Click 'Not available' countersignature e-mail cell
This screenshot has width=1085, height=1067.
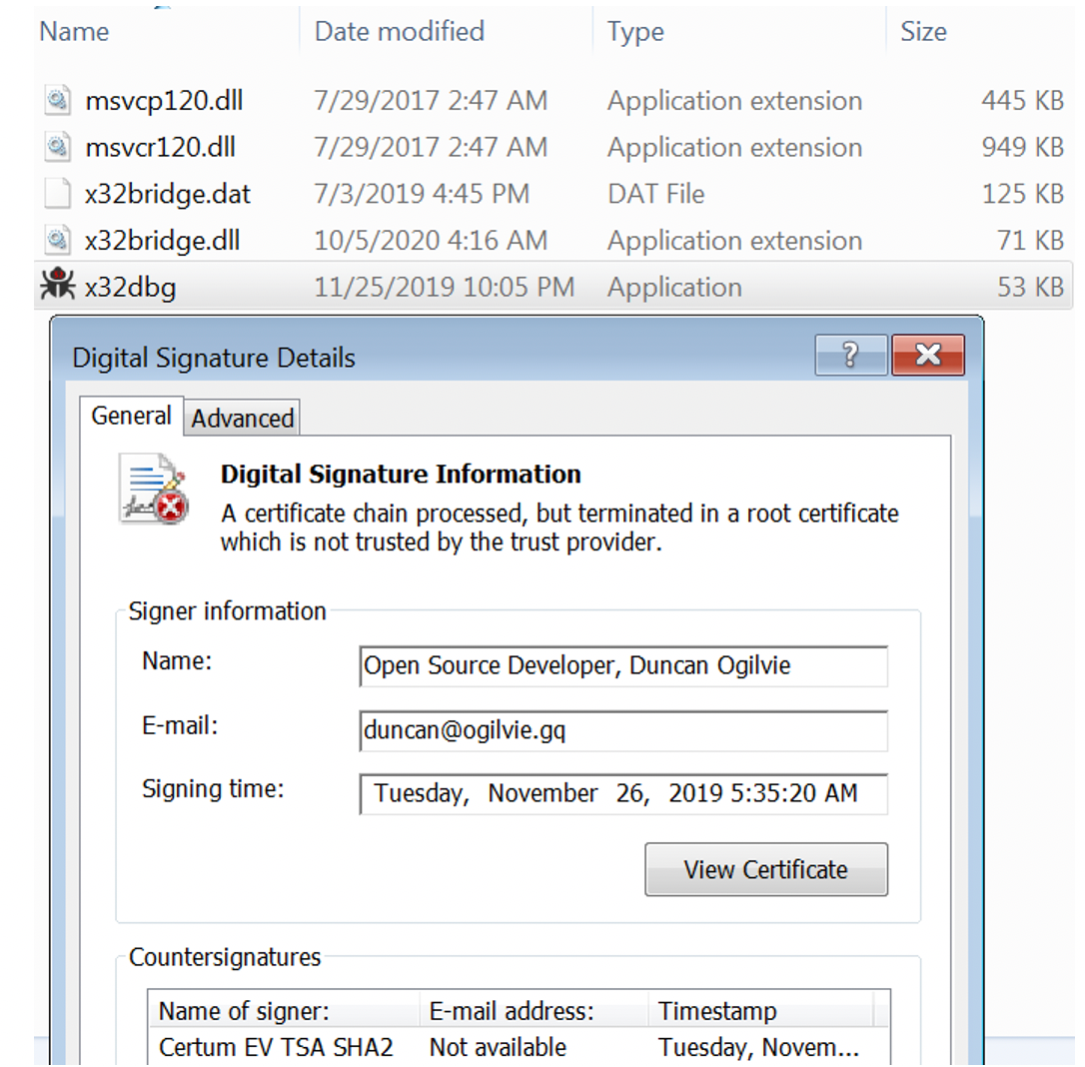coord(498,1047)
